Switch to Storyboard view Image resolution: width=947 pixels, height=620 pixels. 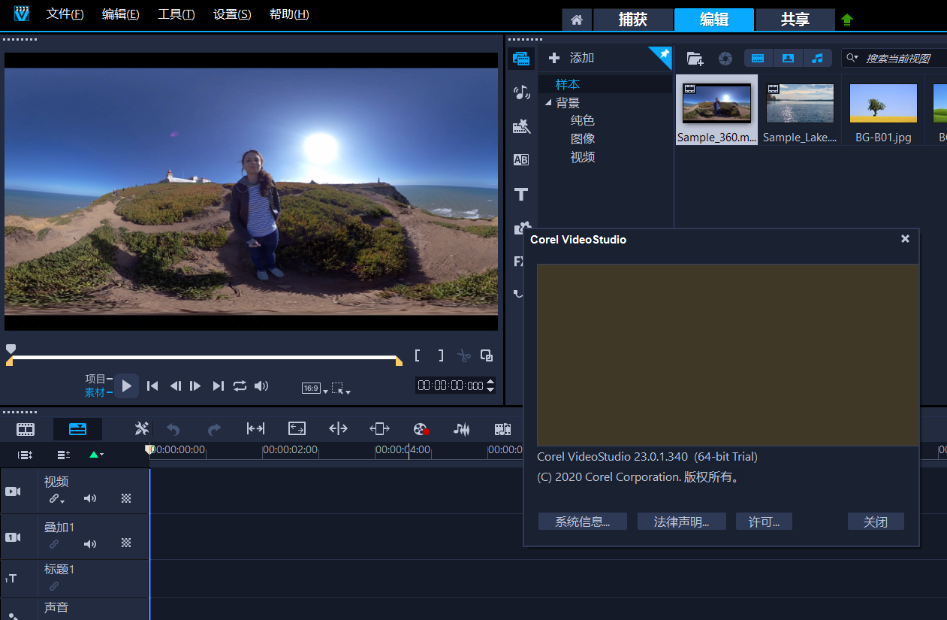pos(26,429)
